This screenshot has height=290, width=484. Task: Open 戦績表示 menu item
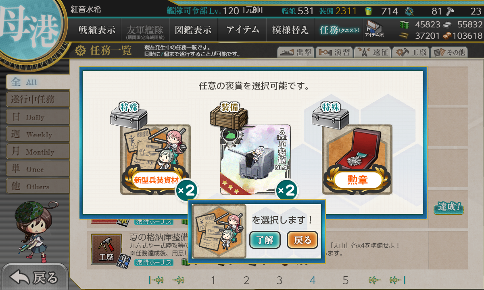coord(97,30)
